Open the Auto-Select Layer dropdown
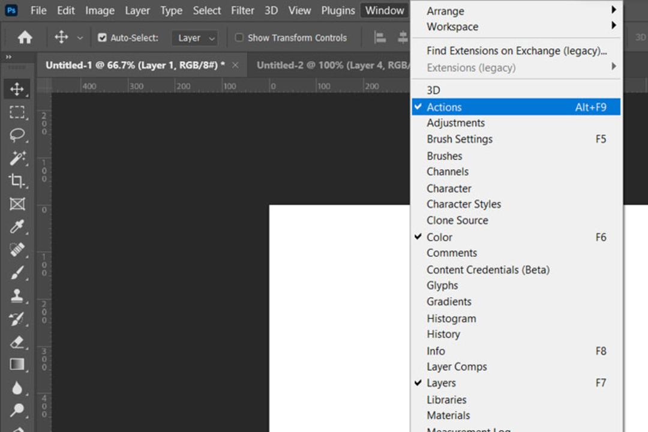The height and width of the screenshot is (432, 648). pos(194,38)
